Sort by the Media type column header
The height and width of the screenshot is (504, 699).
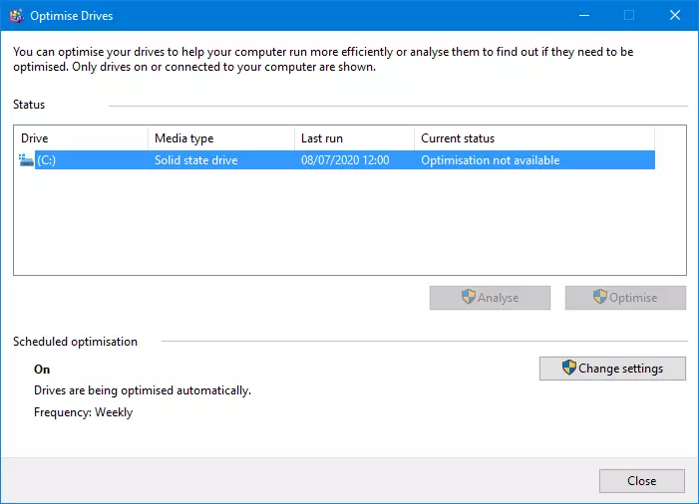click(x=221, y=138)
